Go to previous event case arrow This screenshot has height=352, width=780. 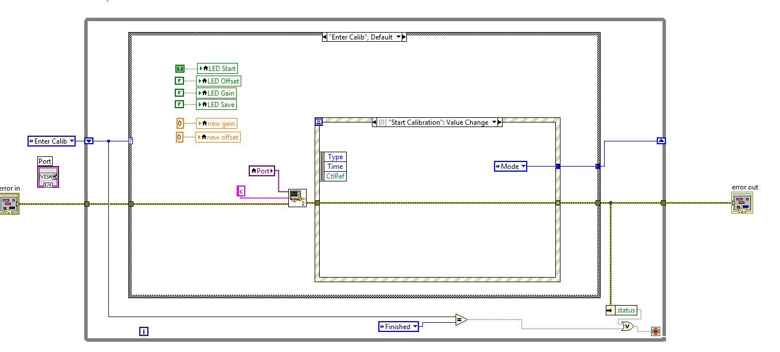(375, 122)
